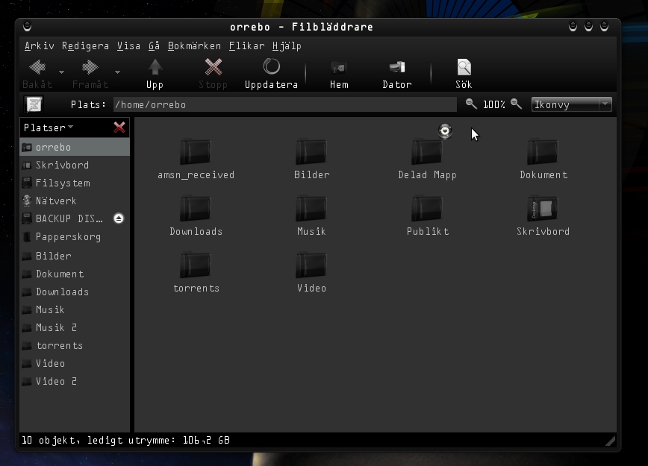Select Downloads bookmark in sidebar
The image size is (648, 466).
point(75,292)
